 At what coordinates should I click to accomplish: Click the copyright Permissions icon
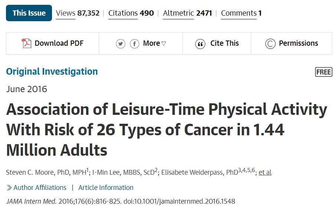pos(270,44)
